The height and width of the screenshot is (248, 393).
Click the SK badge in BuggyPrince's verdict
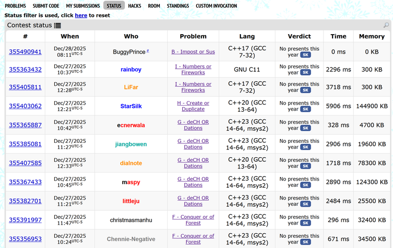305,55
